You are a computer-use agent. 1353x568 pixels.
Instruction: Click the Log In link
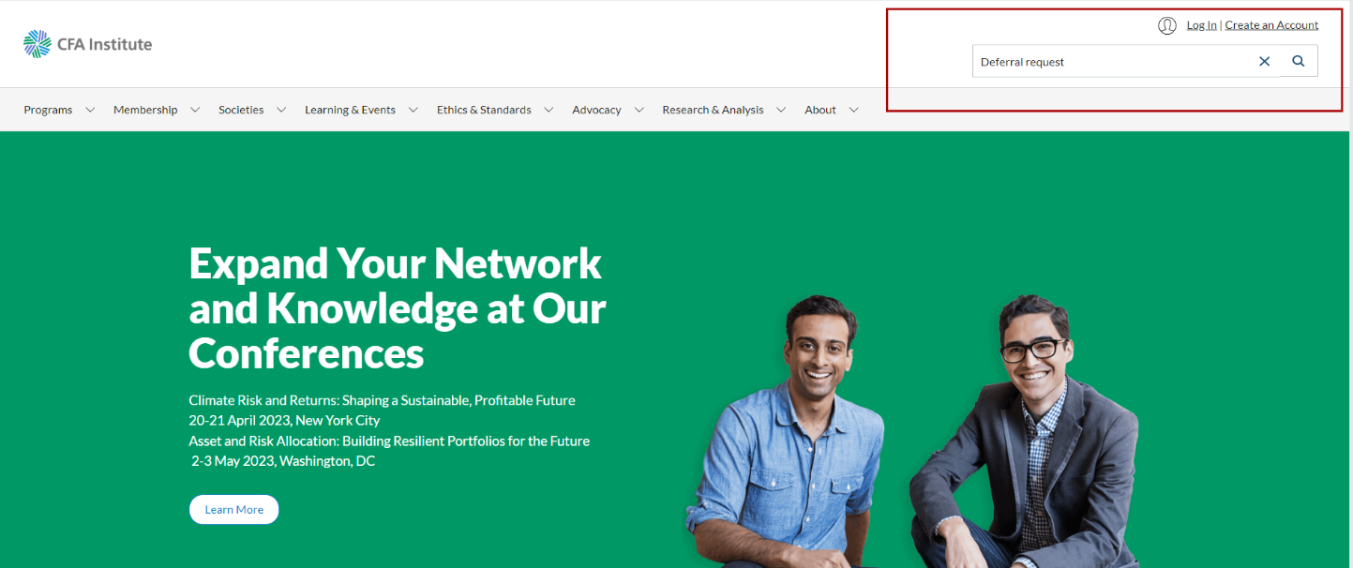point(1201,25)
